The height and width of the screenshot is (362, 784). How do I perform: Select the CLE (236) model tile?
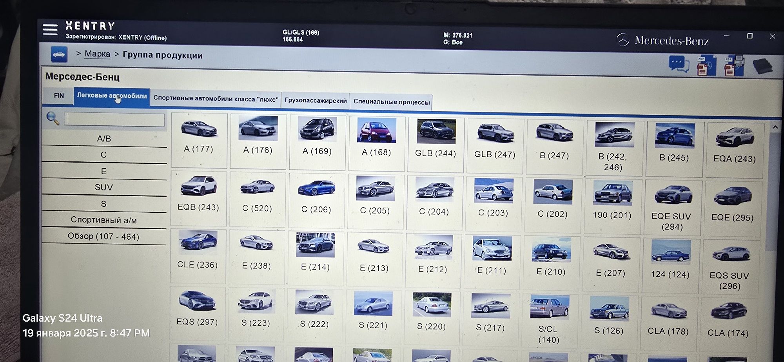[198, 256]
